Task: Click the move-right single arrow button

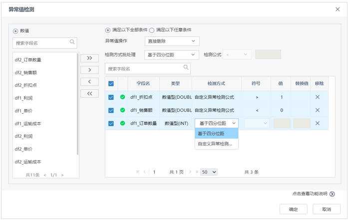Action: 89,70
